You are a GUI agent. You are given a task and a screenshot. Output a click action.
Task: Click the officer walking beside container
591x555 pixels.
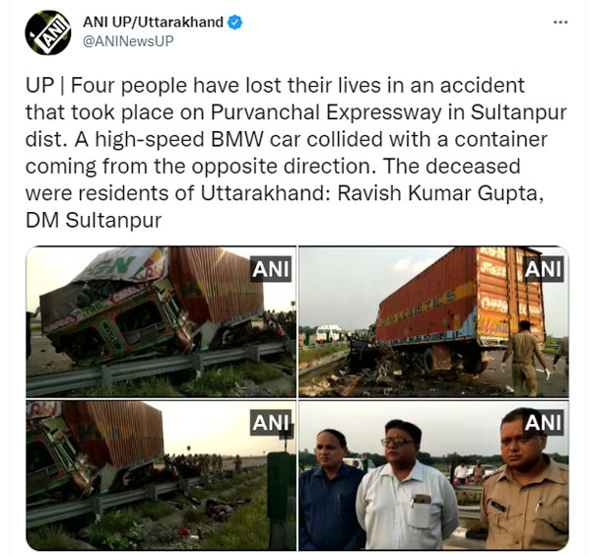[x=525, y=358]
